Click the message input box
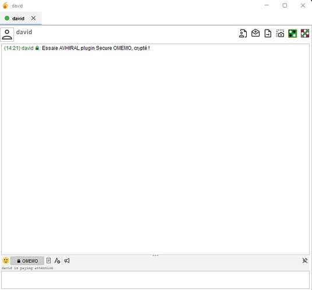The width and height of the screenshot is (312, 290). coord(155,280)
